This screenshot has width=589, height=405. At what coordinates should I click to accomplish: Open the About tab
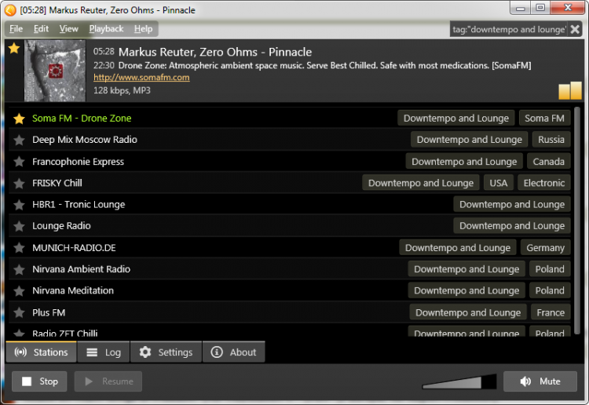coord(234,352)
